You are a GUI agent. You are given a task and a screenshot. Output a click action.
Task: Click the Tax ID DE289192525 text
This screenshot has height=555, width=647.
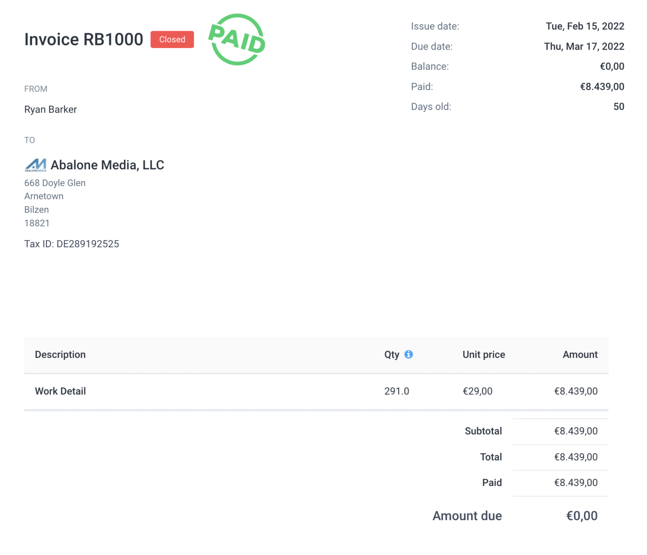click(x=72, y=243)
